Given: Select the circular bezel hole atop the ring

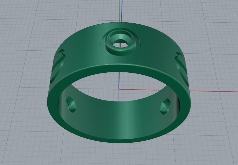Looking at the screenshot, I should click(120, 43).
